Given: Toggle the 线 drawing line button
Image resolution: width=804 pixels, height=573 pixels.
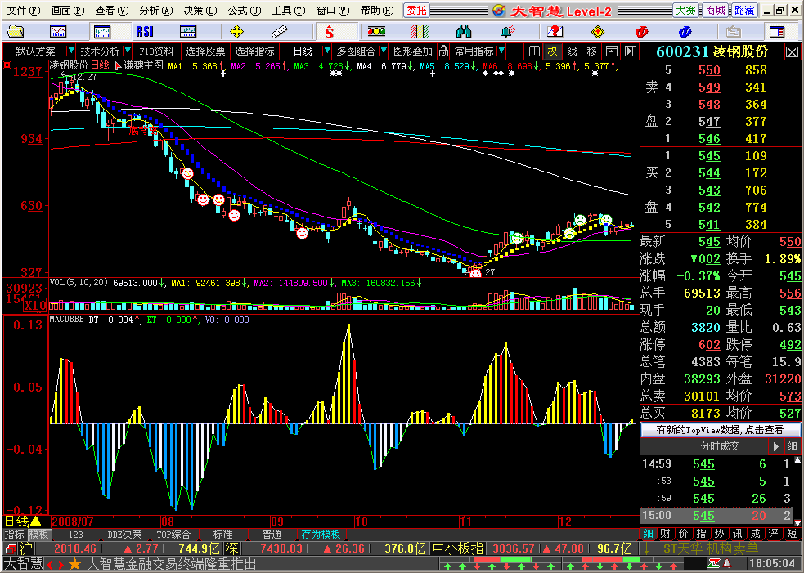Looking at the screenshot, I should tap(573, 51).
